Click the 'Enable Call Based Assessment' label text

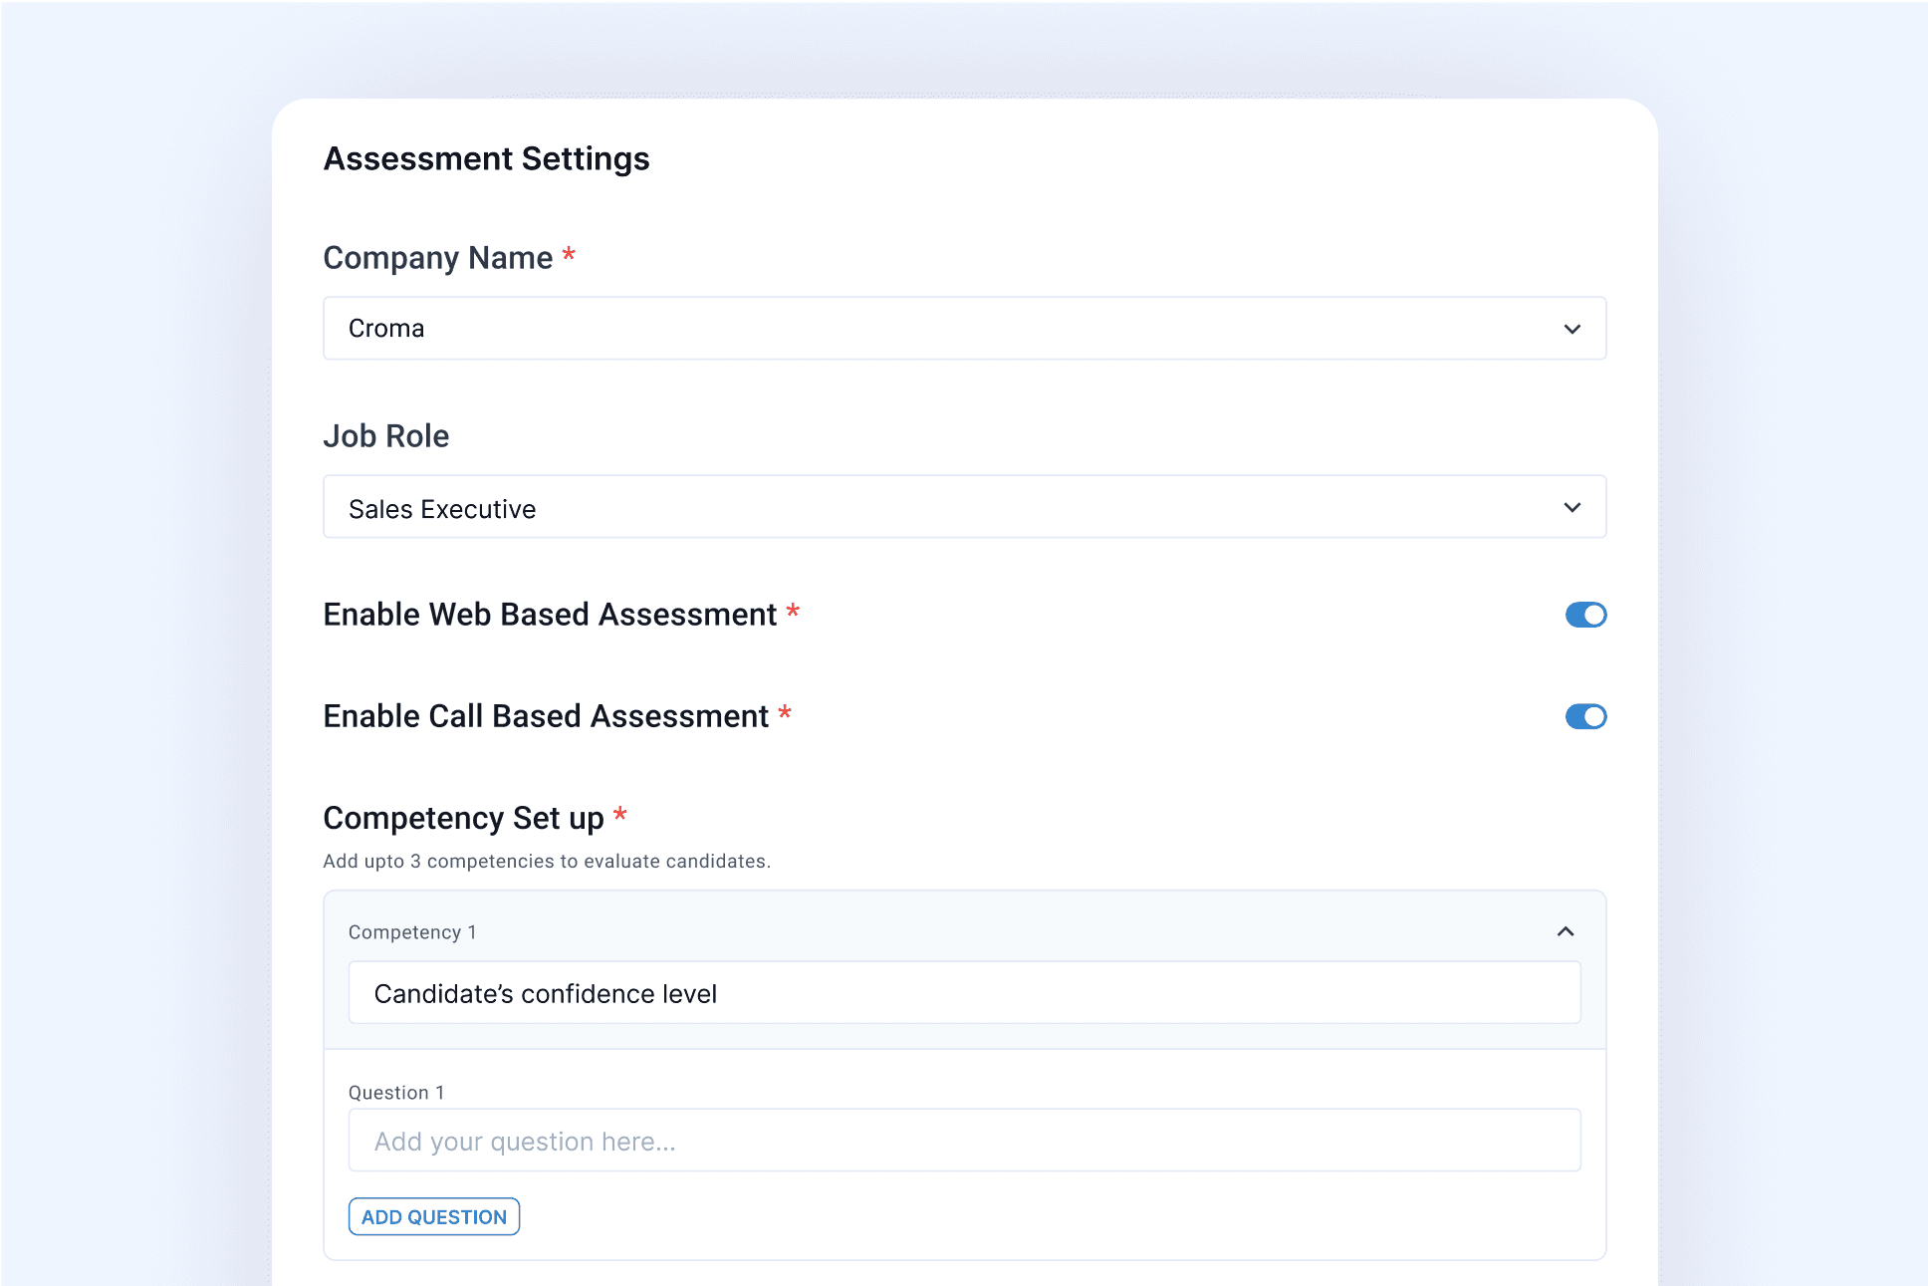click(x=545, y=716)
